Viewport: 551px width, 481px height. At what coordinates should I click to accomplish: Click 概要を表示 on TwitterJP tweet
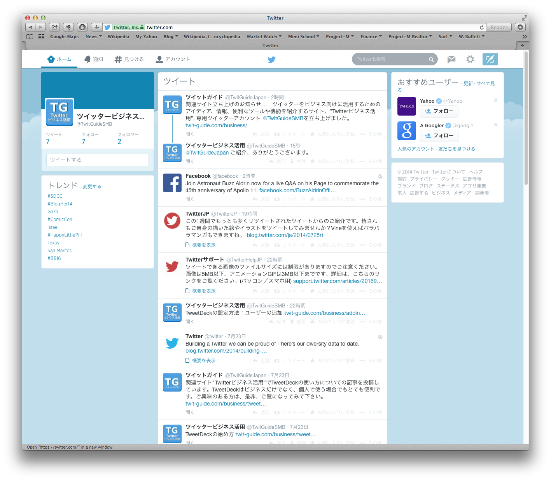(200, 245)
